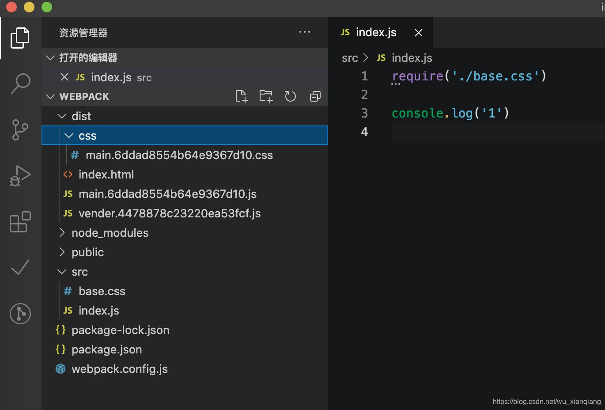
Task: Open package.json from the file tree
Action: pyautogui.click(x=106, y=349)
